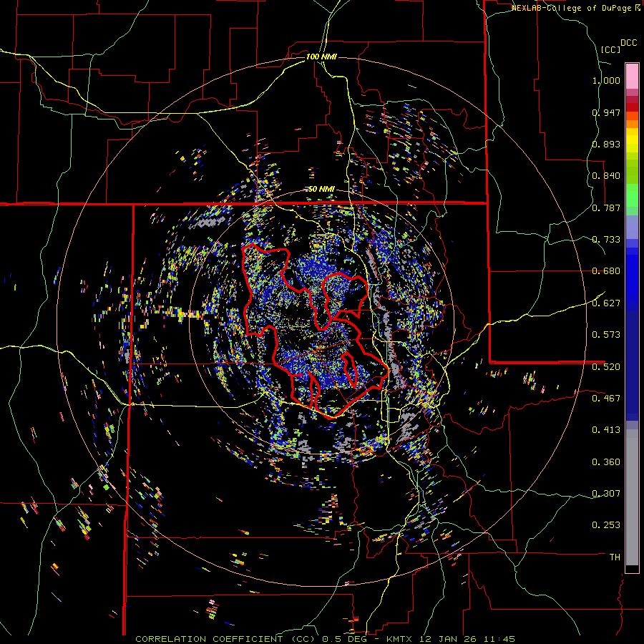The height and width of the screenshot is (644, 644).
Task: Select the 0.733 legend value
Action: pyautogui.click(x=606, y=240)
